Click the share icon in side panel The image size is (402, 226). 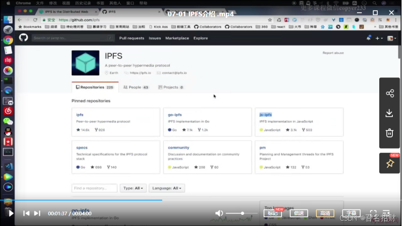[390, 93]
